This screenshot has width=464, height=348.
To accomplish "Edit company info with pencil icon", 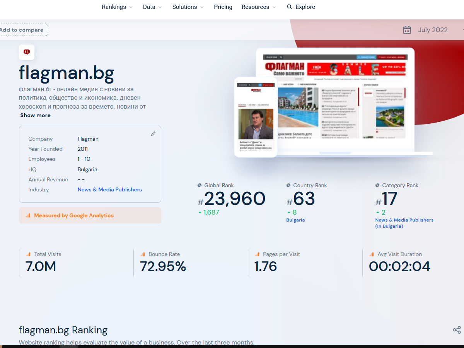I will point(153,134).
